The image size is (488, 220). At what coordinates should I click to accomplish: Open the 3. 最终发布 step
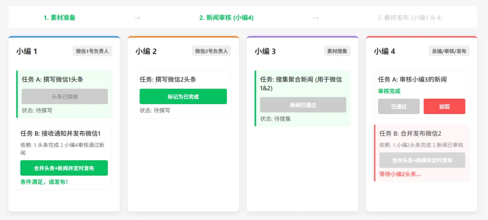tap(409, 18)
